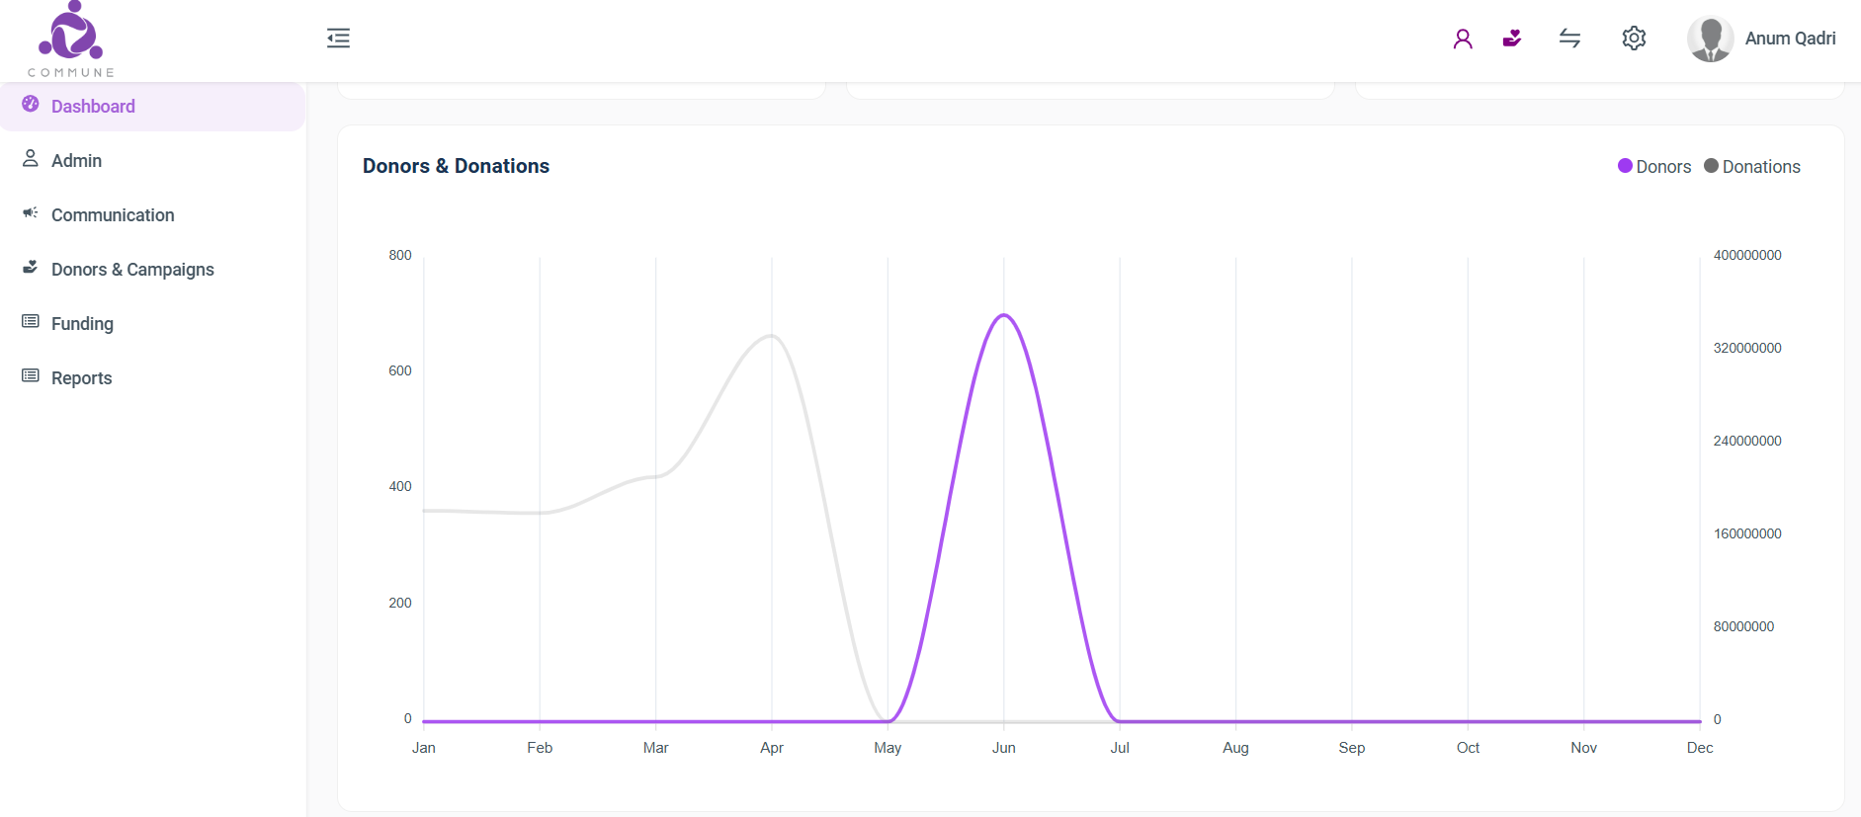
Task: Click the user avatar picture
Action: pyautogui.click(x=1710, y=39)
